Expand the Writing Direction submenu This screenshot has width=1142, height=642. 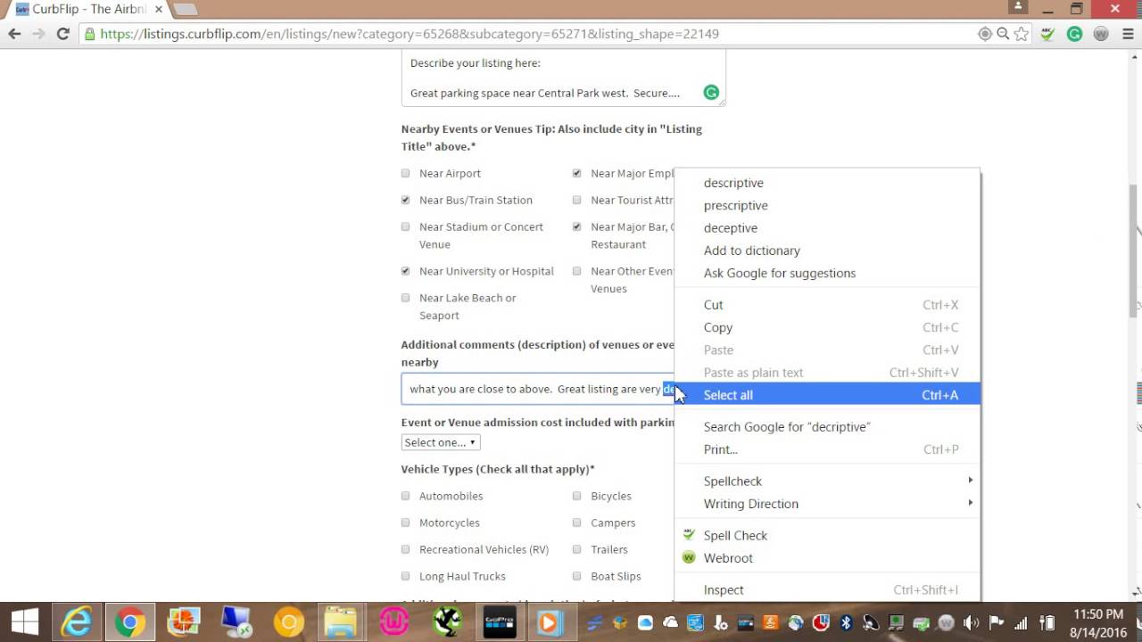(x=827, y=503)
